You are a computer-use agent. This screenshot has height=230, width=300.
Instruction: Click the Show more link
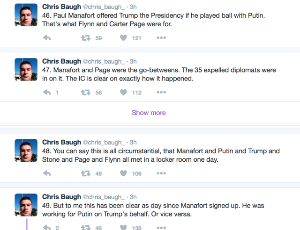(x=149, y=113)
